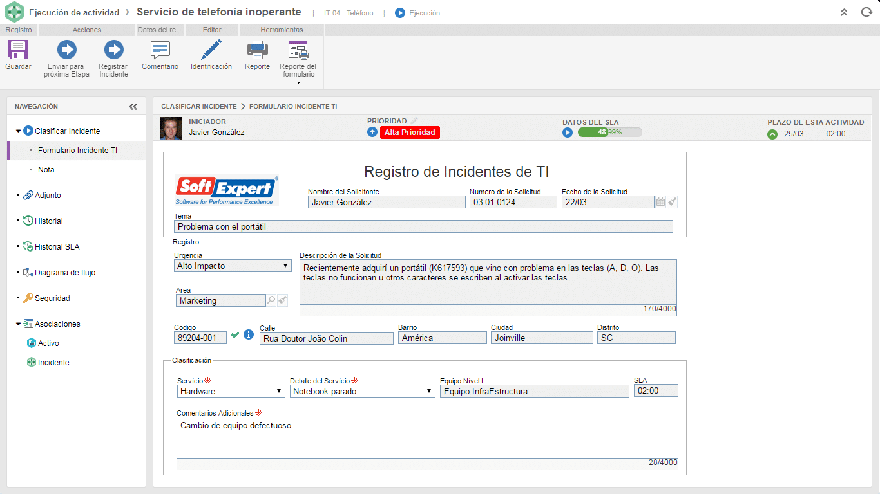Click CLASIFICAR INCIDENTE breadcrumb
The width and height of the screenshot is (880, 494).
click(x=198, y=107)
